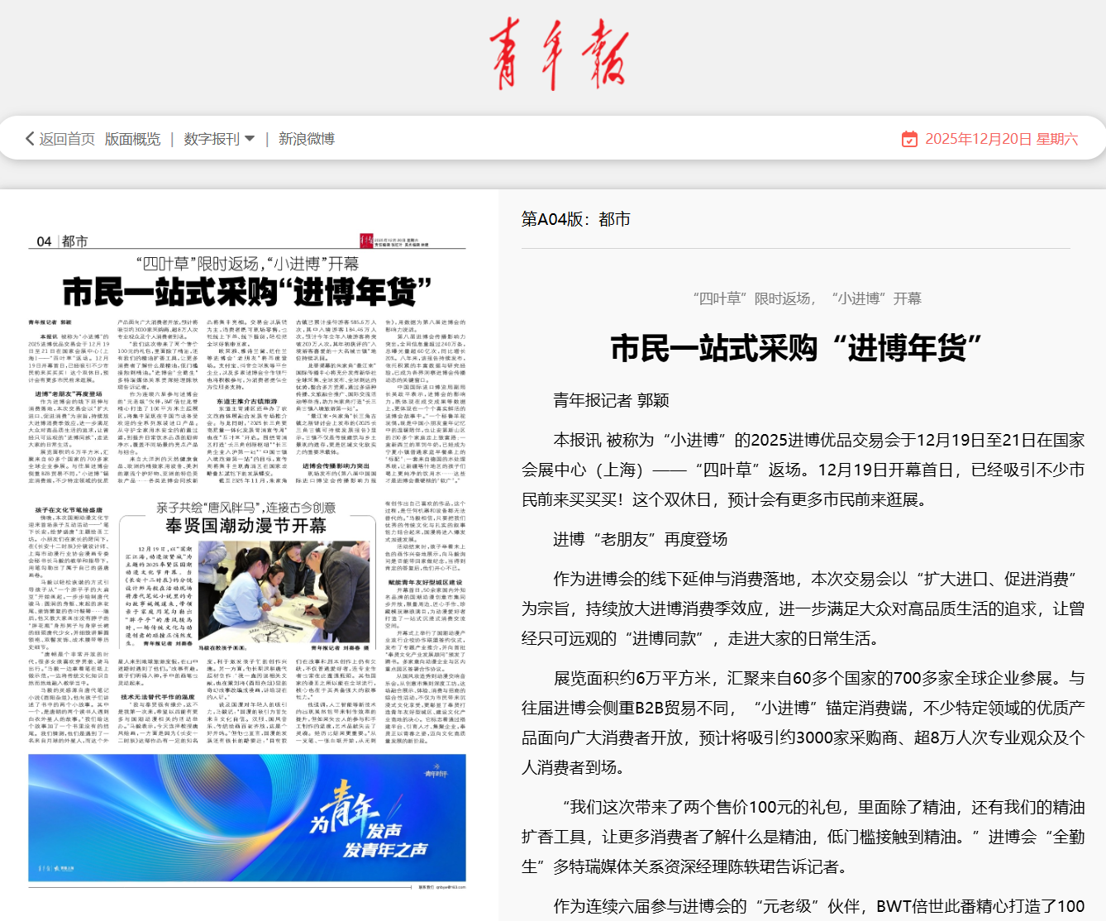Open the 奉贤国潮动漫节开幕 article on the page image
Screen dimensions: 1106x921
(x=246, y=526)
